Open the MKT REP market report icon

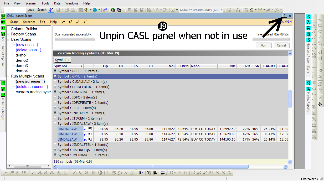click(308, 89)
